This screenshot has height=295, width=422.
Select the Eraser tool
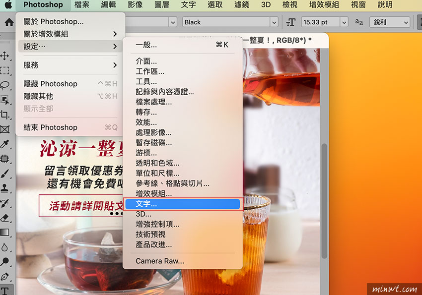(4, 218)
